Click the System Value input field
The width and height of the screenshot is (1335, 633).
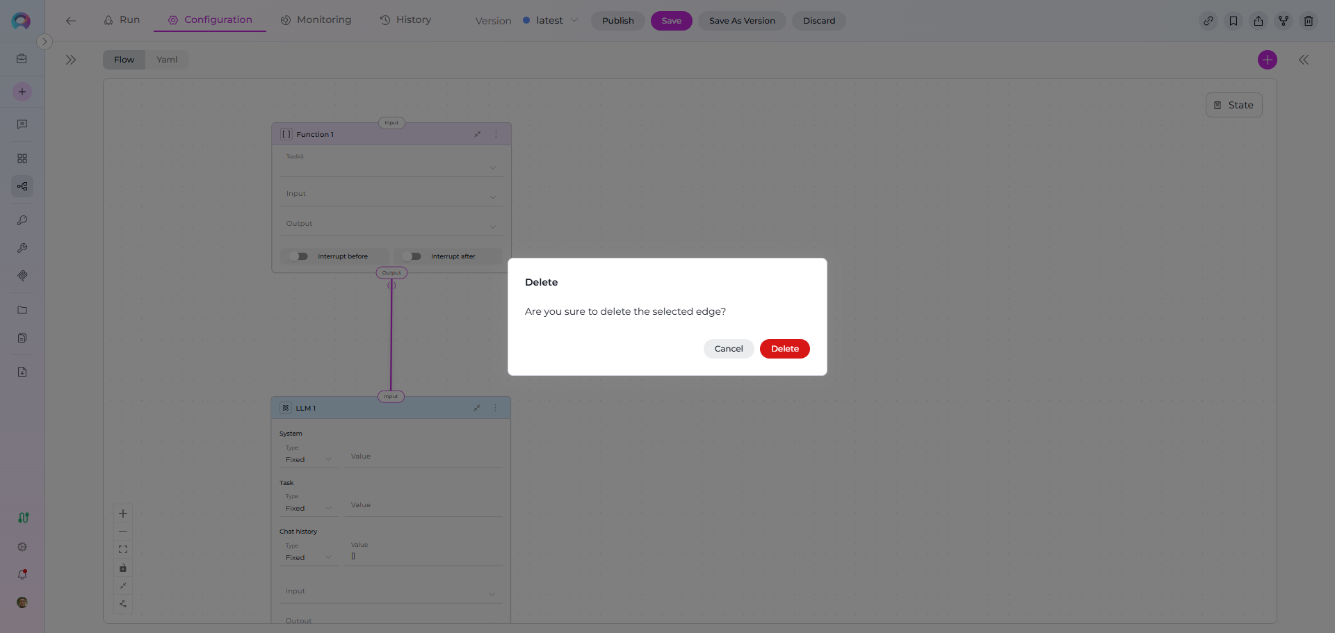pyautogui.click(x=424, y=457)
